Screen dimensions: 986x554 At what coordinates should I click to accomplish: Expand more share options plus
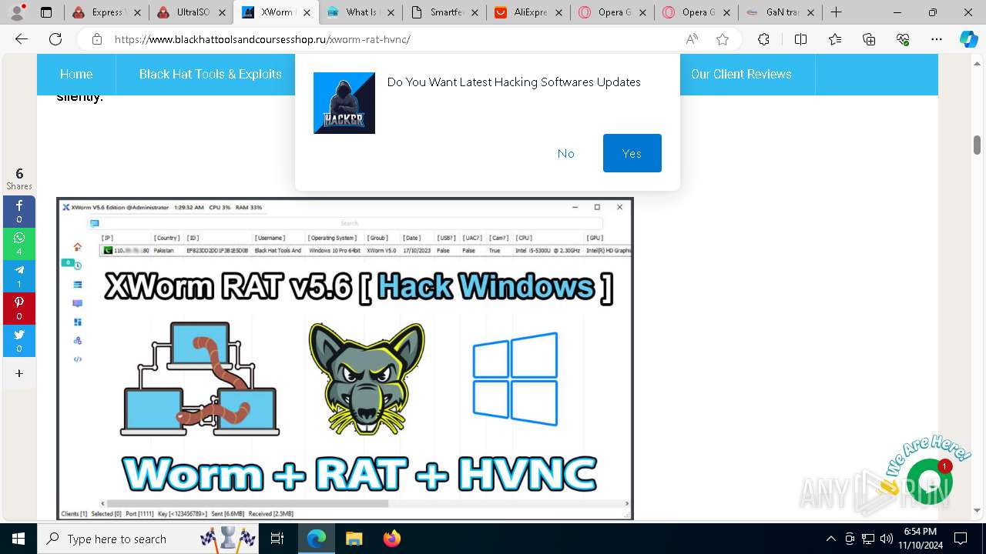(x=19, y=373)
